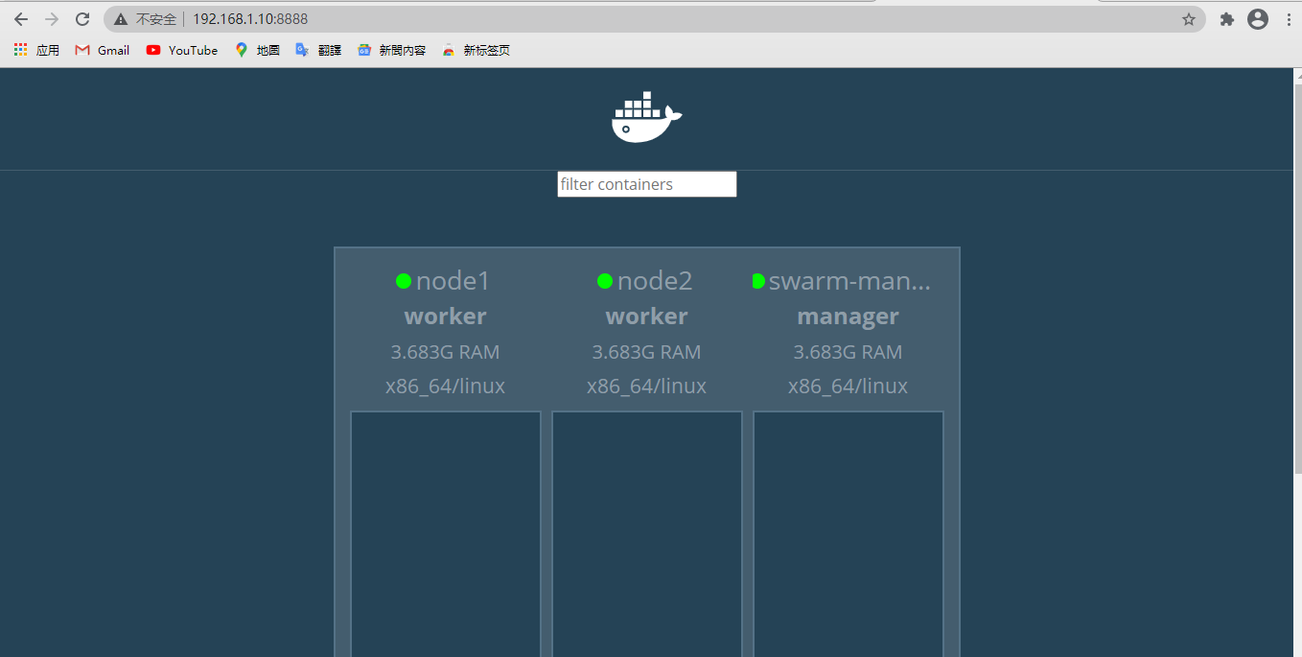
Task: Open the Apps grid bookmark
Action: [36, 50]
